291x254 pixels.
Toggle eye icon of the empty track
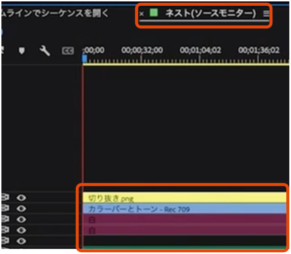click(x=21, y=241)
